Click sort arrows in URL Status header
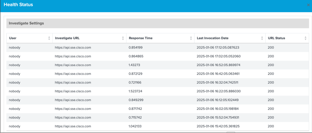This screenshot has width=312, height=133. (x=305, y=38)
